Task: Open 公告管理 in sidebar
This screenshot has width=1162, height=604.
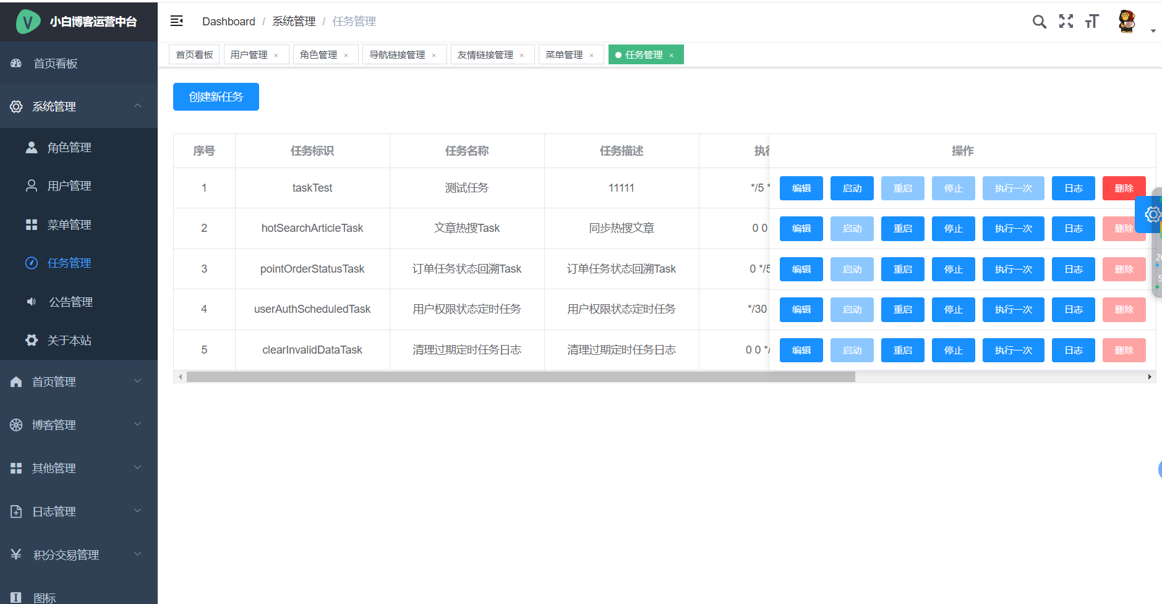Action: point(79,302)
